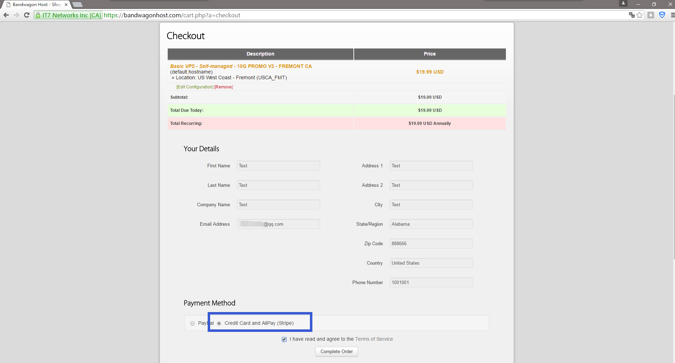Select Credit Card and AliPay (Stripe)

click(x=219, y=323)
